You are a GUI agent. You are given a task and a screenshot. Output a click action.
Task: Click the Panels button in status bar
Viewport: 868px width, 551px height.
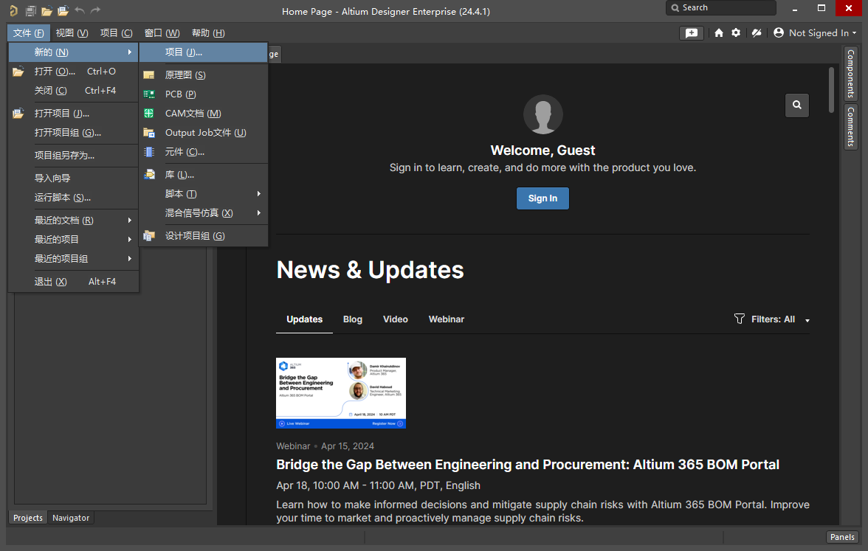click(842, 537)
